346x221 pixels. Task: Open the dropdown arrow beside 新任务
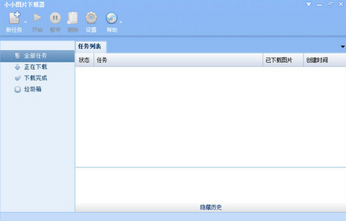point(25,22)
